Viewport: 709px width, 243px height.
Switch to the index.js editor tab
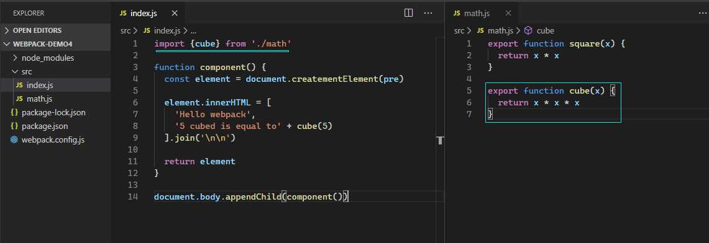pyautogui.click(x=144, y=13)
